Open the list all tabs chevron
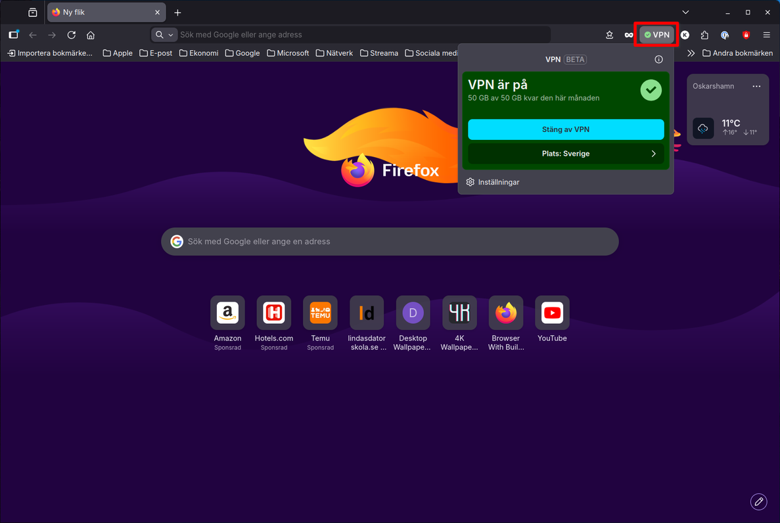Screen dimensions: 780x523 (x=685, y=12)
